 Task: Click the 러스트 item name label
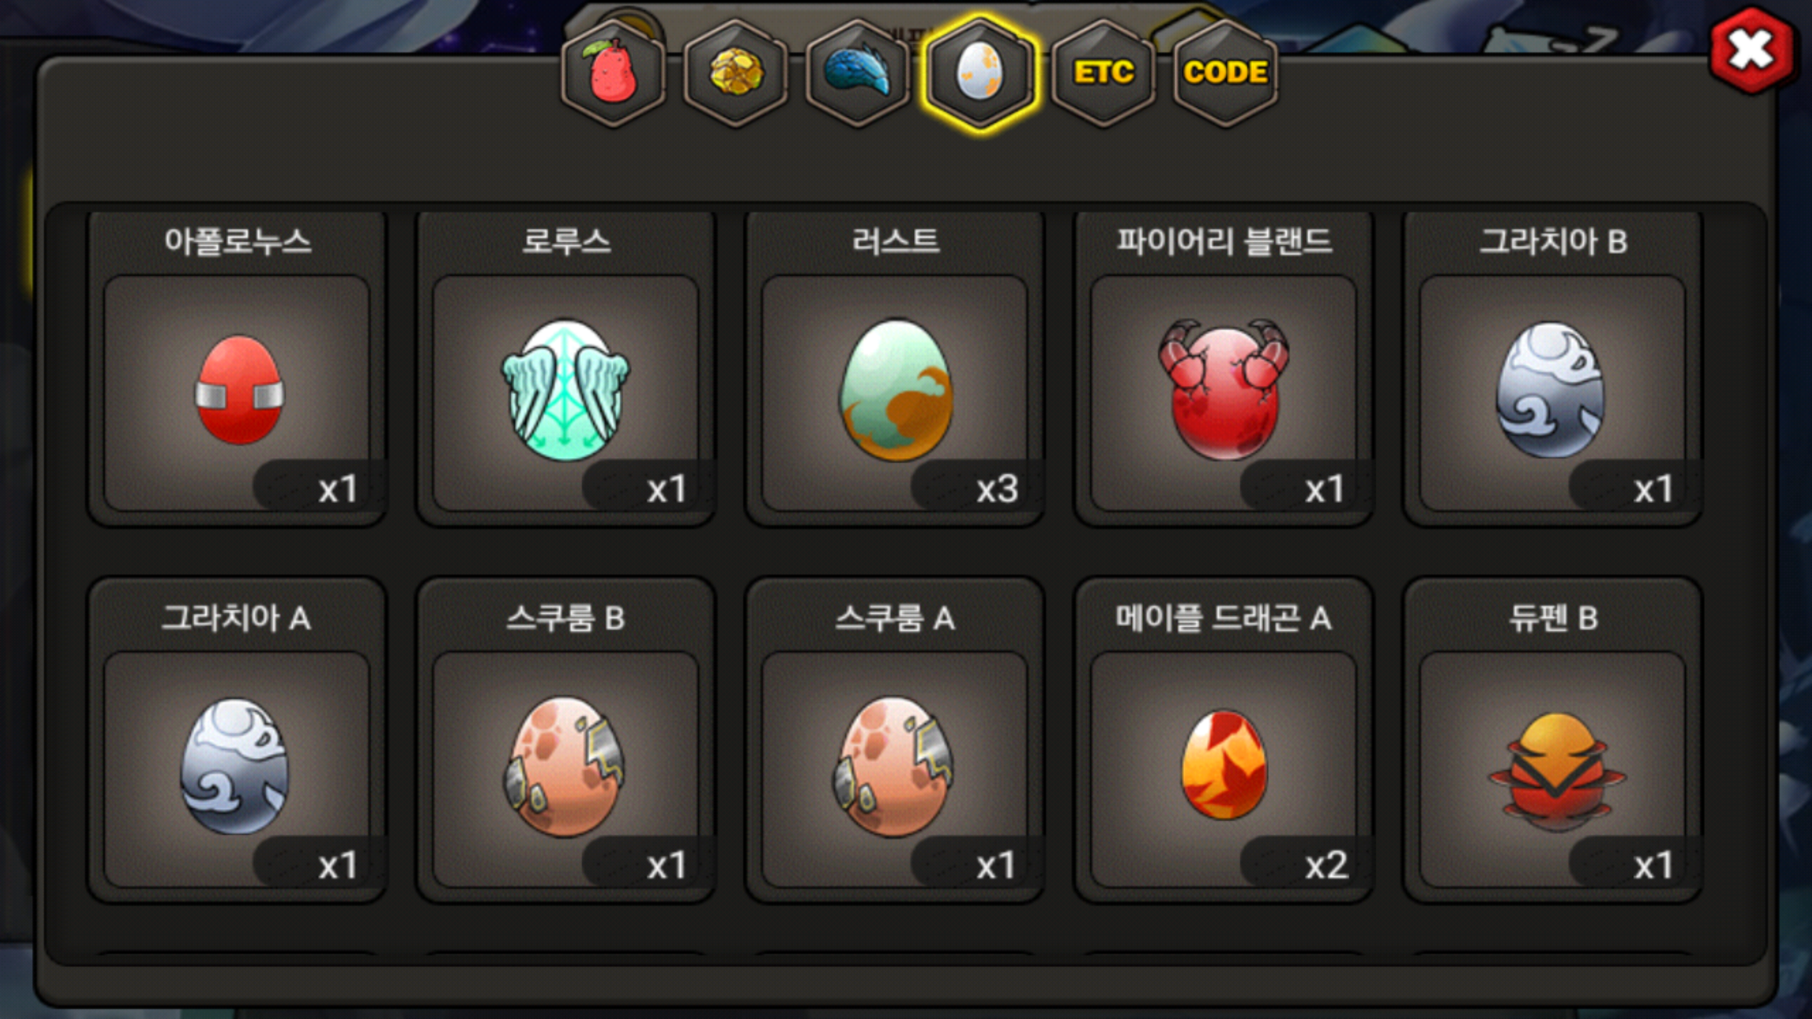(x=895, y=241)
